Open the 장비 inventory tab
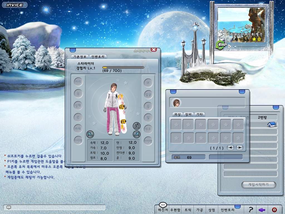Viewport: 285px width, 214px height. [188, 114]
